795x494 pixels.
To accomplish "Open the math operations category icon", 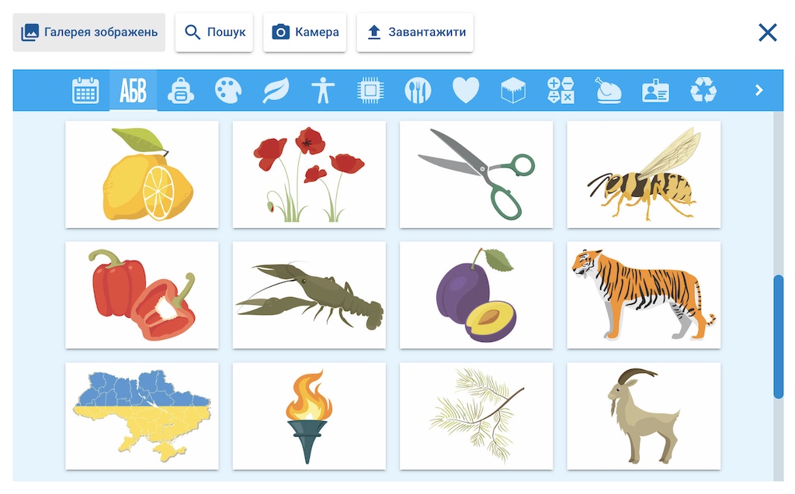I will pyautogui.click(x=561, y=91).
